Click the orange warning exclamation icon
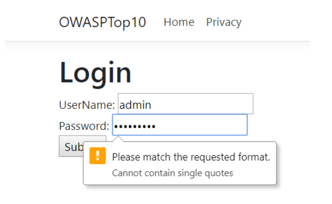The width and height of the screenshot is (332, 204). point(98,156)
